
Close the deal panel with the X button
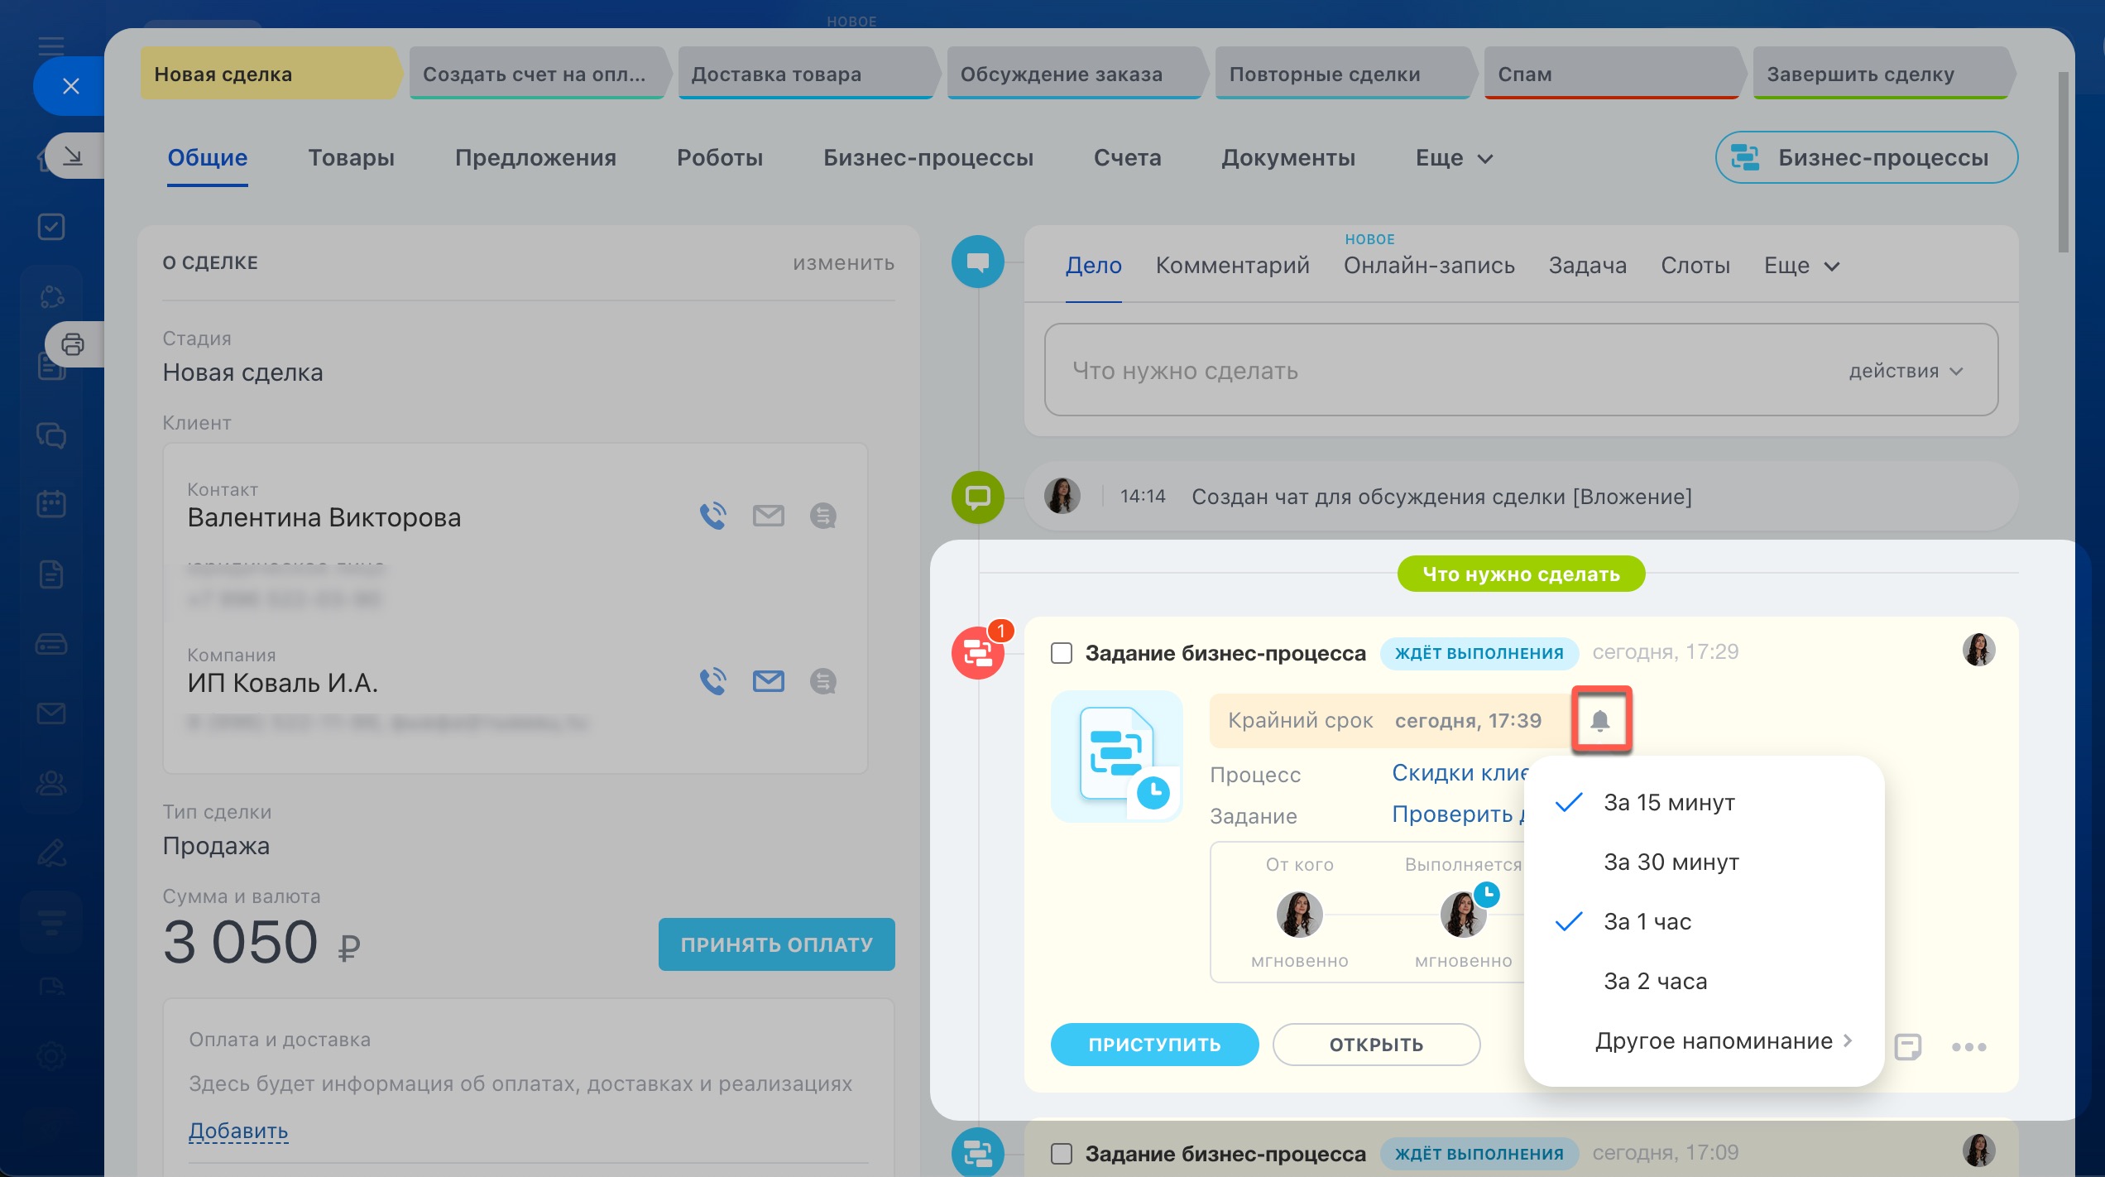tap(71, 86)
